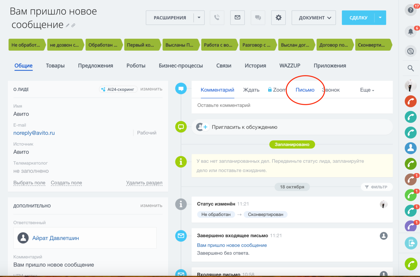Click изменить in ДОПОЛНИТЕЛЬНО section
The image size is (420, 277).
click(151, 206)
